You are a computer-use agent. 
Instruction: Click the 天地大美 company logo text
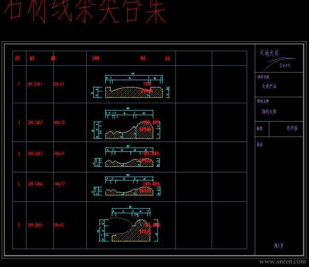click(x=269, y=53)
